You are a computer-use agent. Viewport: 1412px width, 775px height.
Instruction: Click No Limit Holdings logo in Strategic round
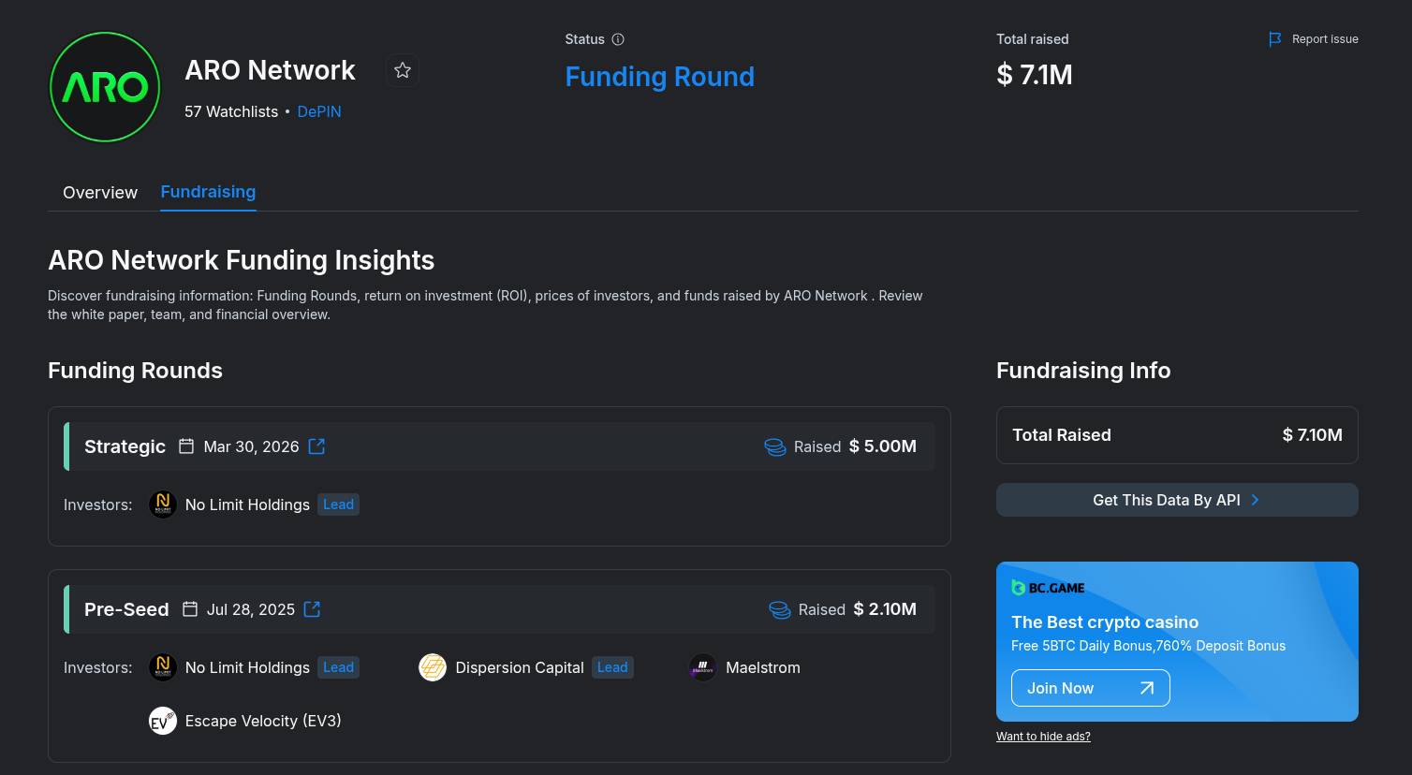point(163,504)
